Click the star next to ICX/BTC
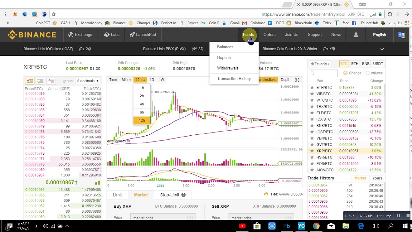 pyautogui.click(x=312, y=119)
